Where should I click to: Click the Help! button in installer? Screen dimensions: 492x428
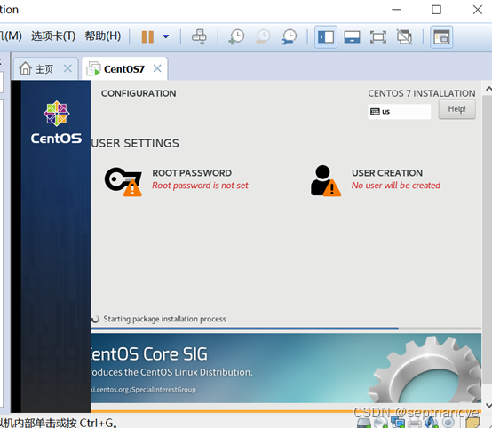pyautogui.click(x=456, y=109)
